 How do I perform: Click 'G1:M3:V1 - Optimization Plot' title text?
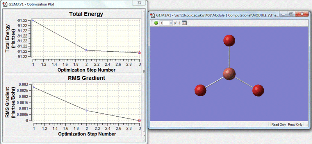tap(32, 4)
